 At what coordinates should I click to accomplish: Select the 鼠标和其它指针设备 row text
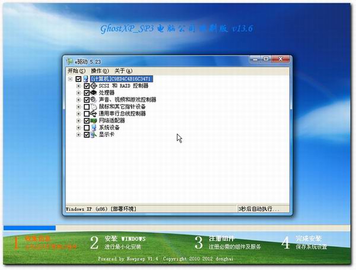[x=122, y=106]
